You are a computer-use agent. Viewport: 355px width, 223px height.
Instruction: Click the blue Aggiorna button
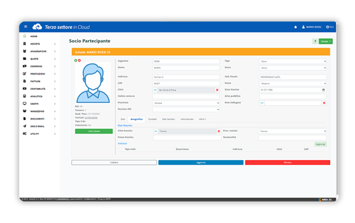(x=201, y=163)
